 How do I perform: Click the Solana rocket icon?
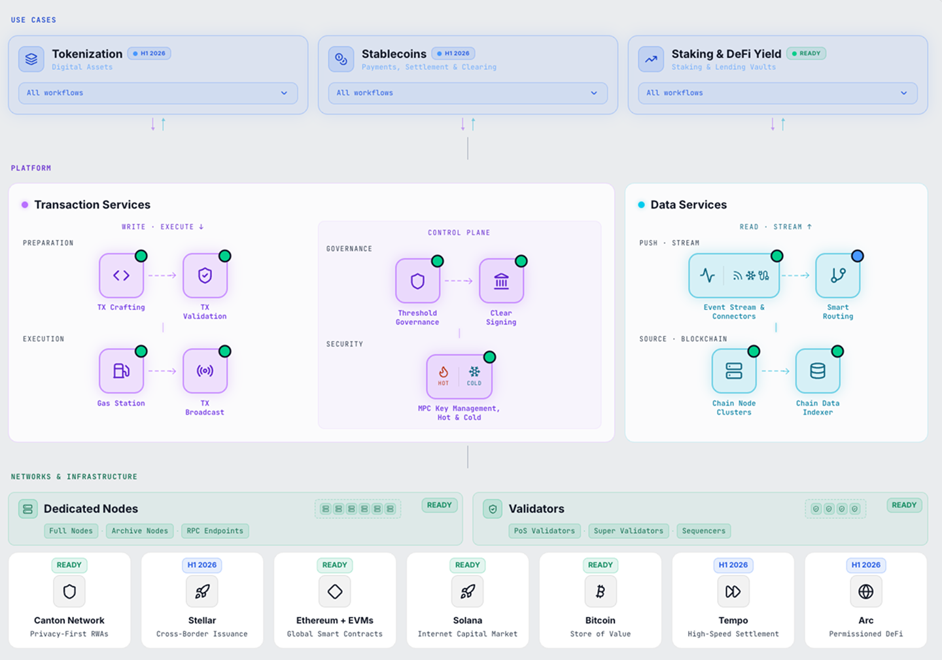click(468, 591)
